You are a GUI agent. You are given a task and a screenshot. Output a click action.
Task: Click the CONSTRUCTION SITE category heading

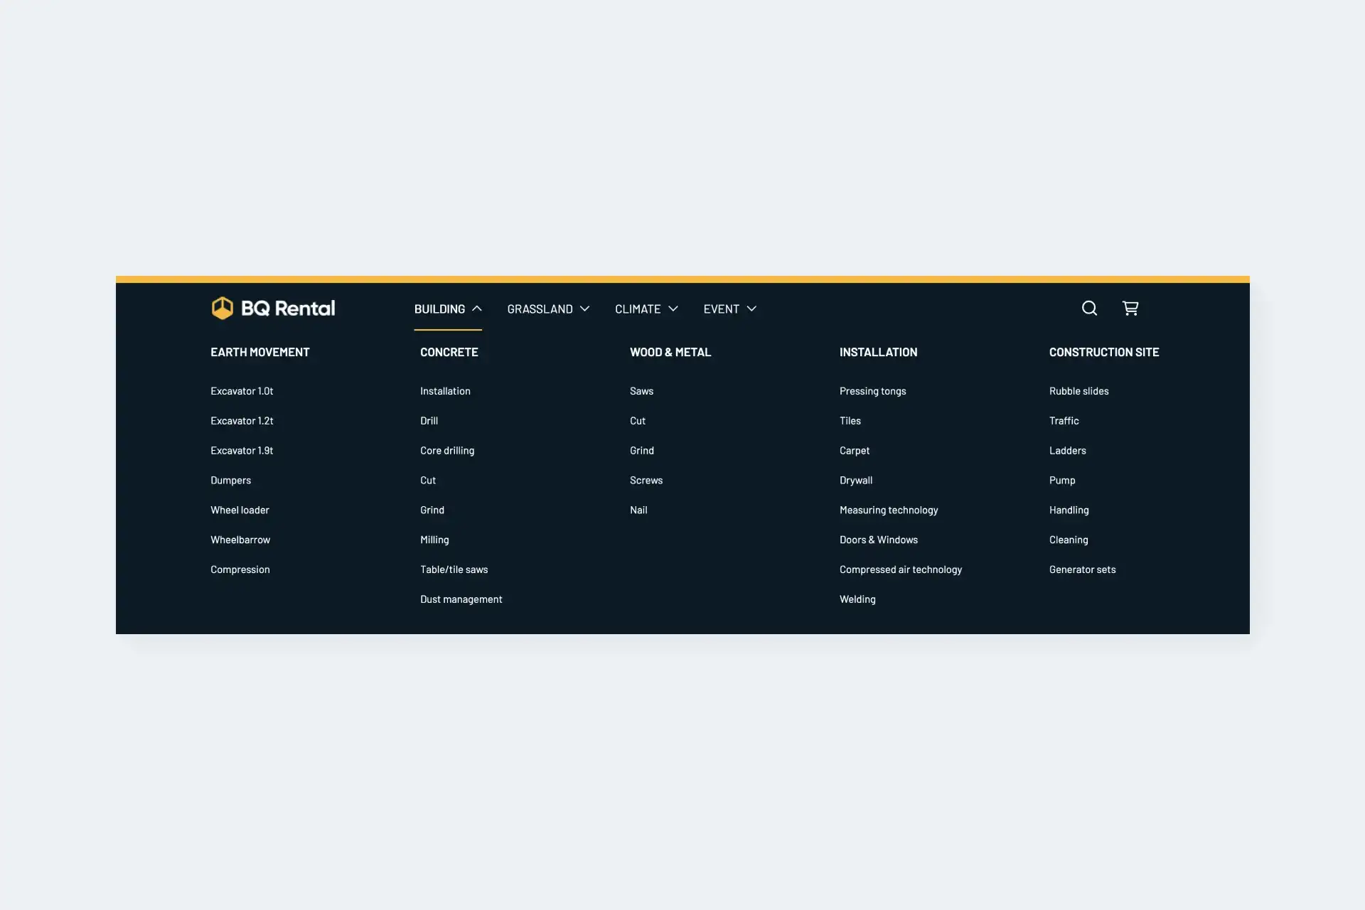tap(1103, 351)
